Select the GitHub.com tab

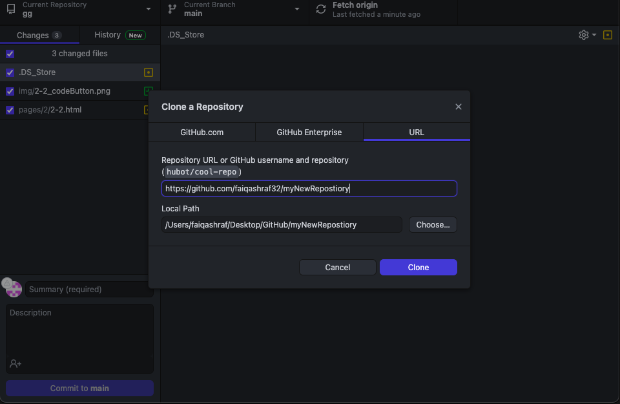[x=201, y=132]
